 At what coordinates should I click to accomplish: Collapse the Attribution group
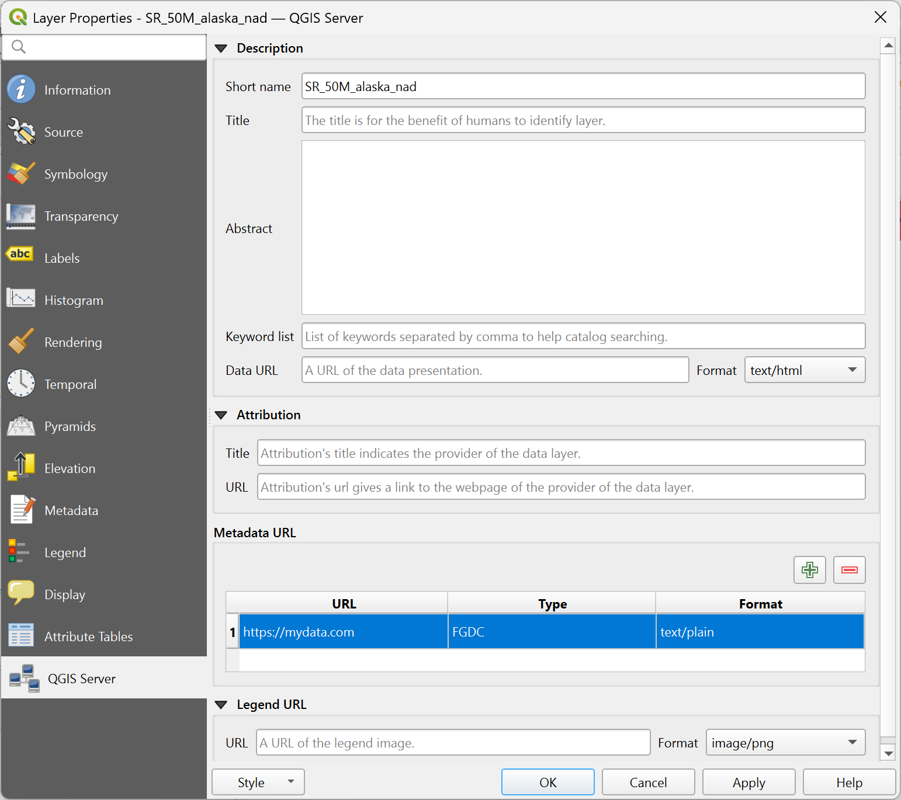221,415
